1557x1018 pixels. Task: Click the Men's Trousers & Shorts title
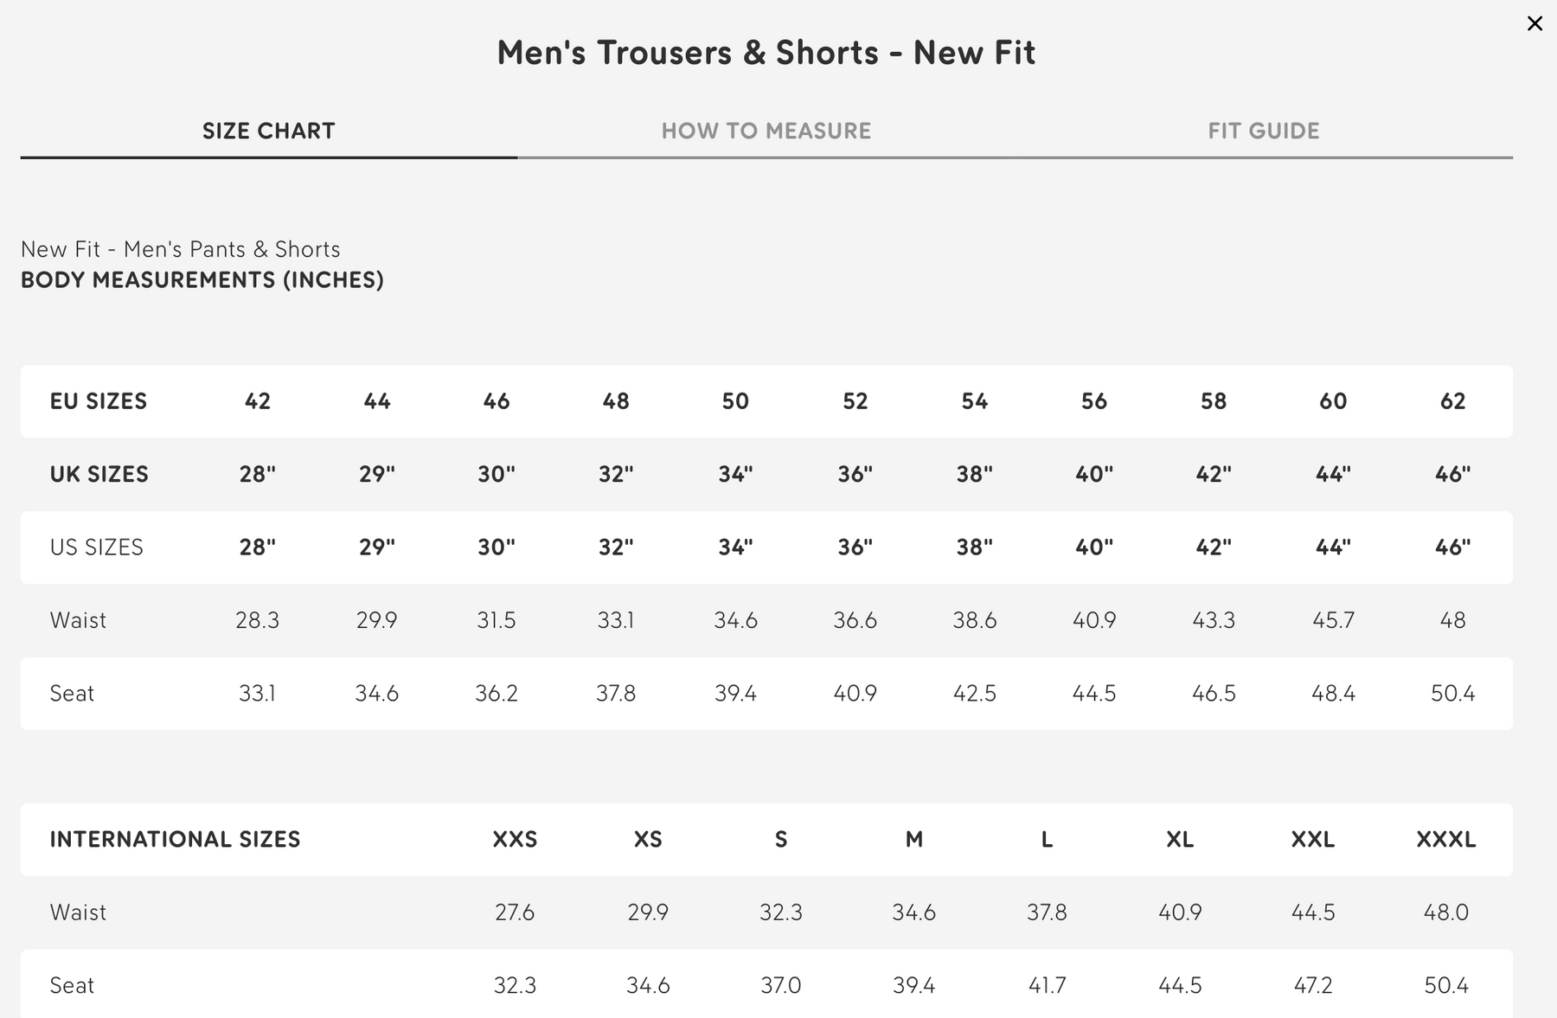click(x=766, y=53)
